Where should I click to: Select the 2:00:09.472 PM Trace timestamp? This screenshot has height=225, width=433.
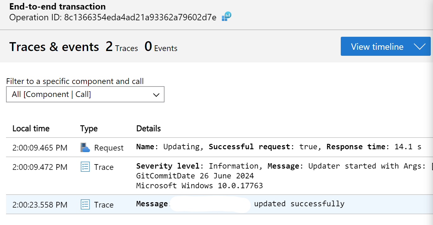(x=40, y=167)
